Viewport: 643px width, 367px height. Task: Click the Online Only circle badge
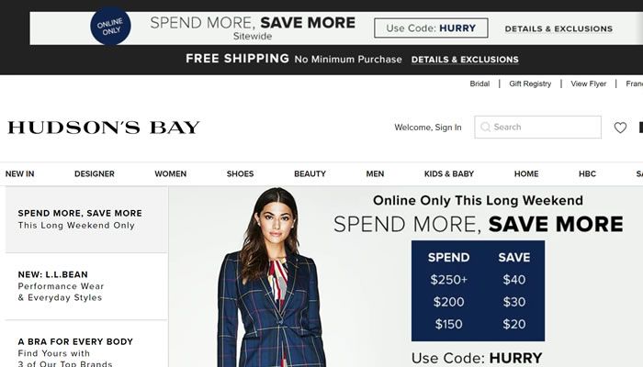pos(110,26)
